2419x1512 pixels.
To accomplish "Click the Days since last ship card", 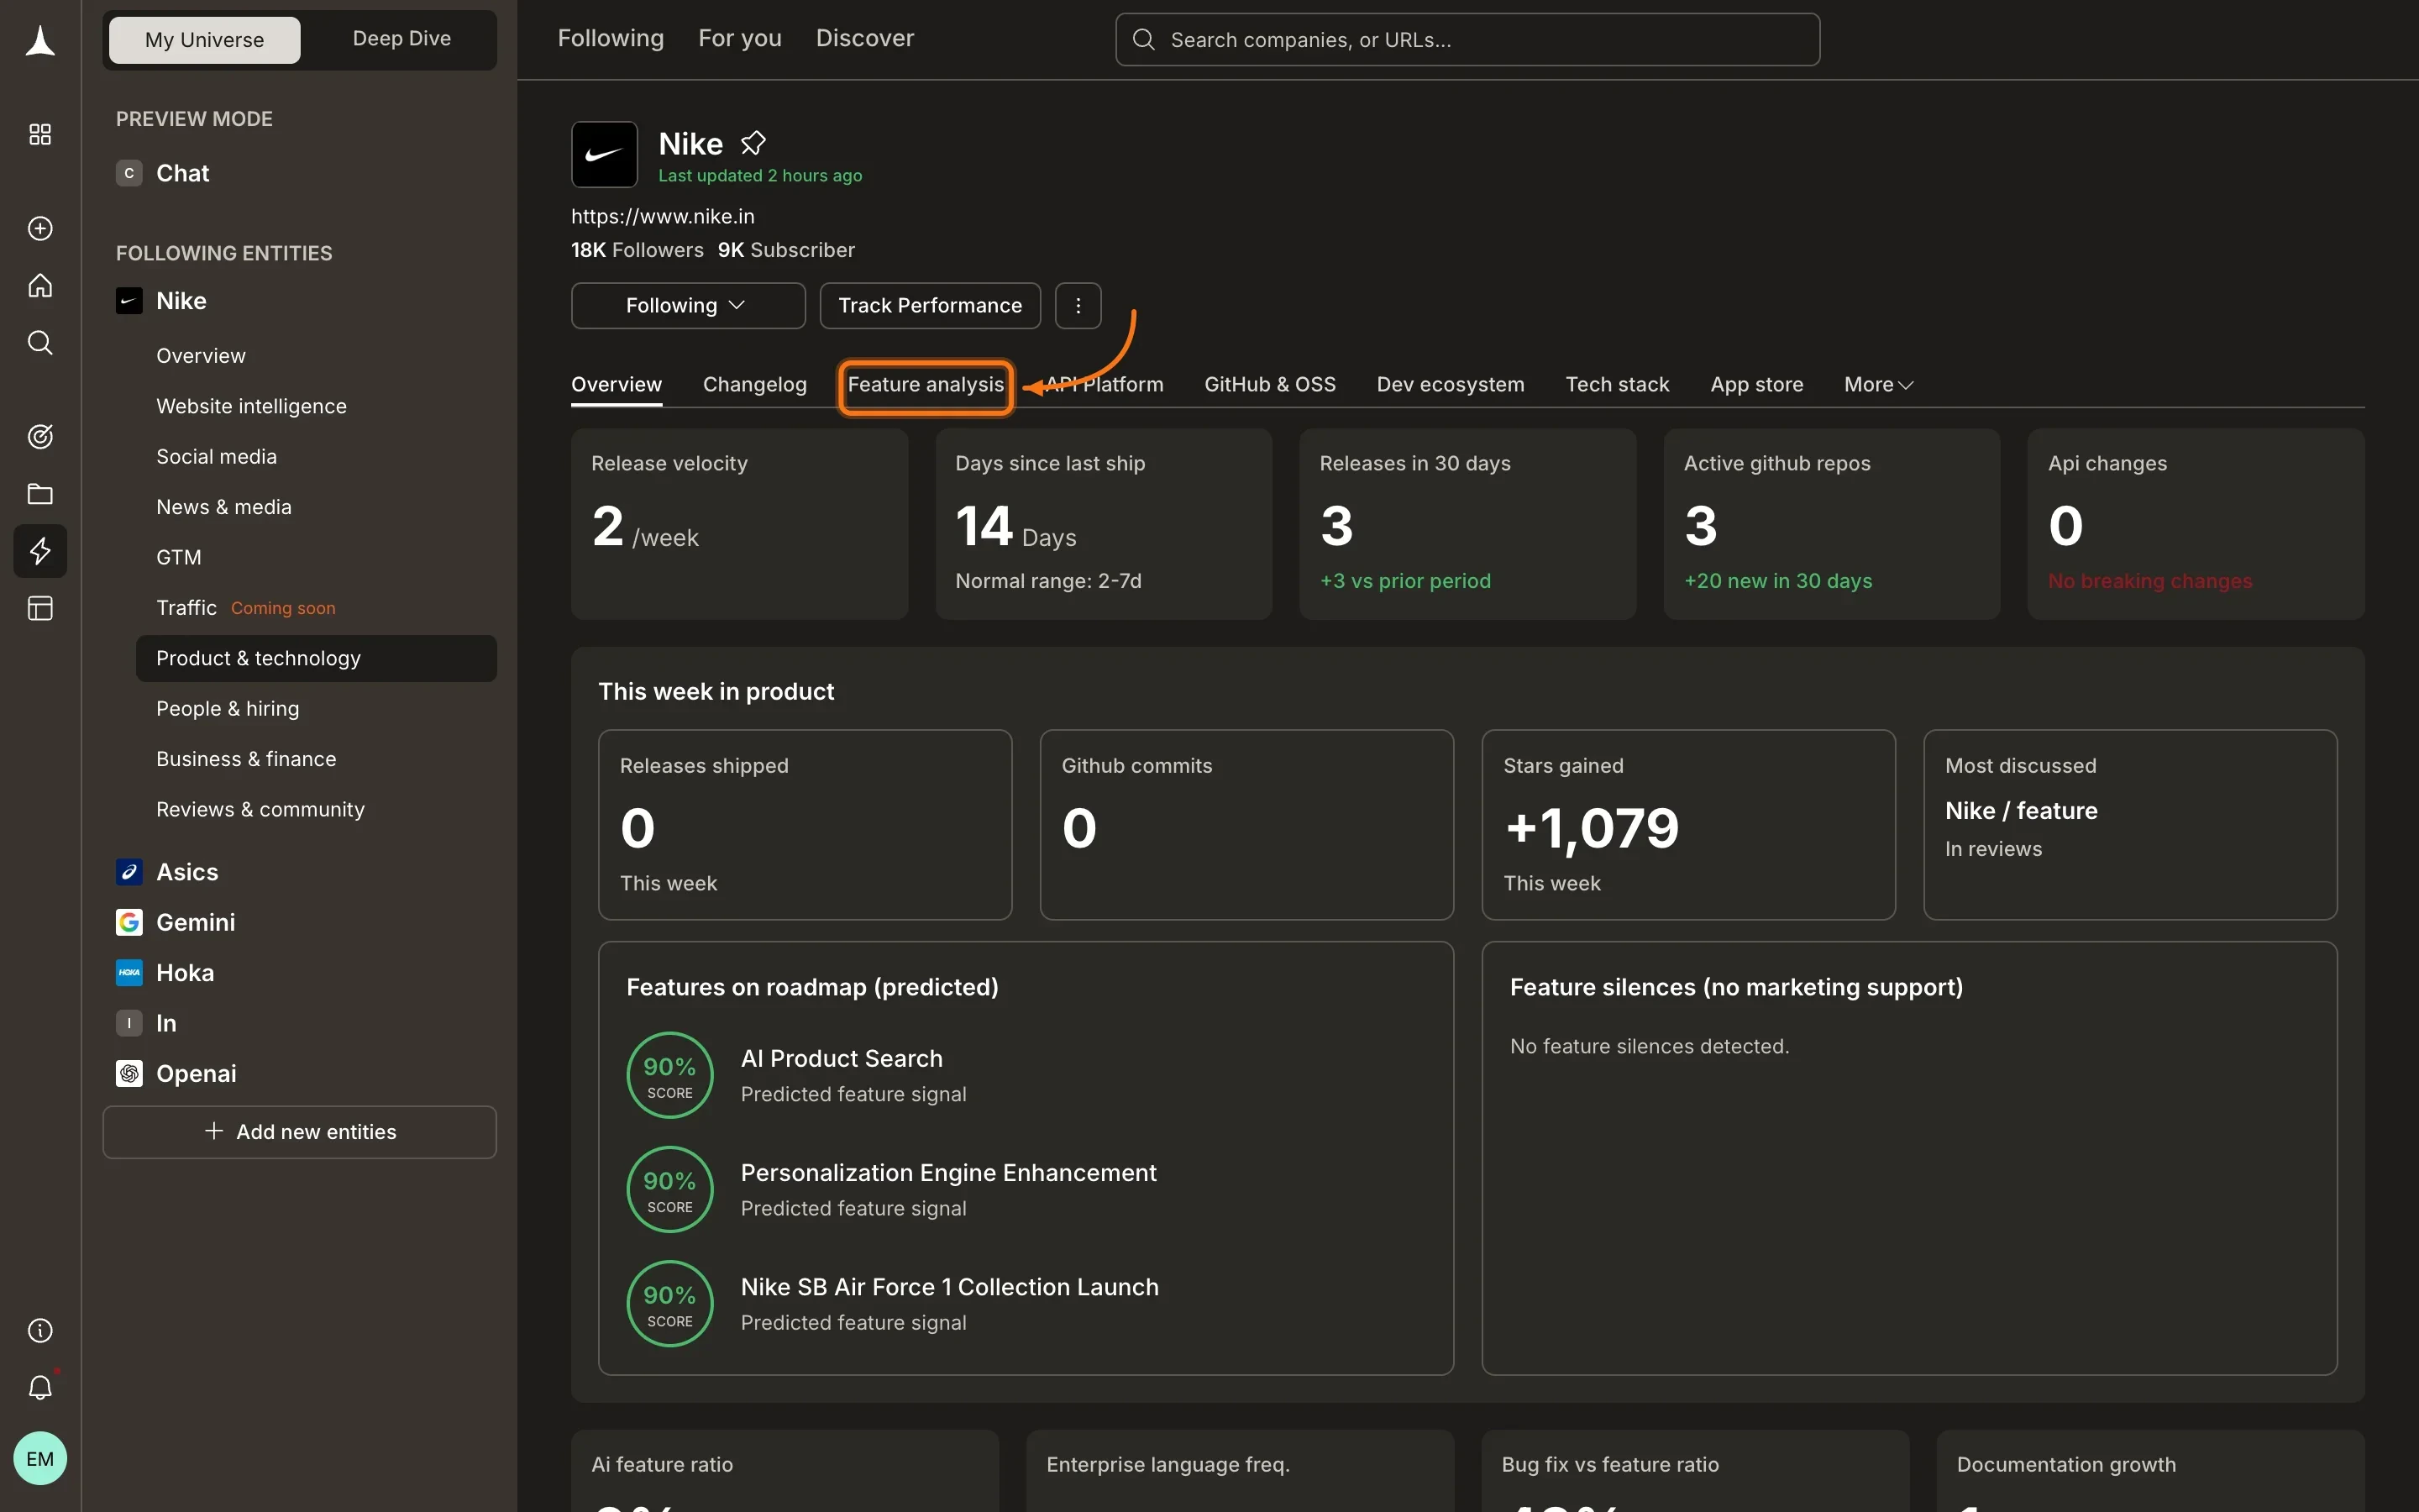I will [1104, 524].
